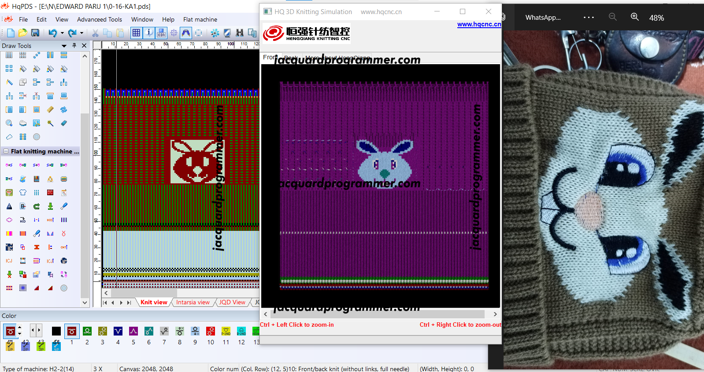Click left scroll arrow in simulation window
Screen dimensions: 704x372
click(x=265, y=314)
